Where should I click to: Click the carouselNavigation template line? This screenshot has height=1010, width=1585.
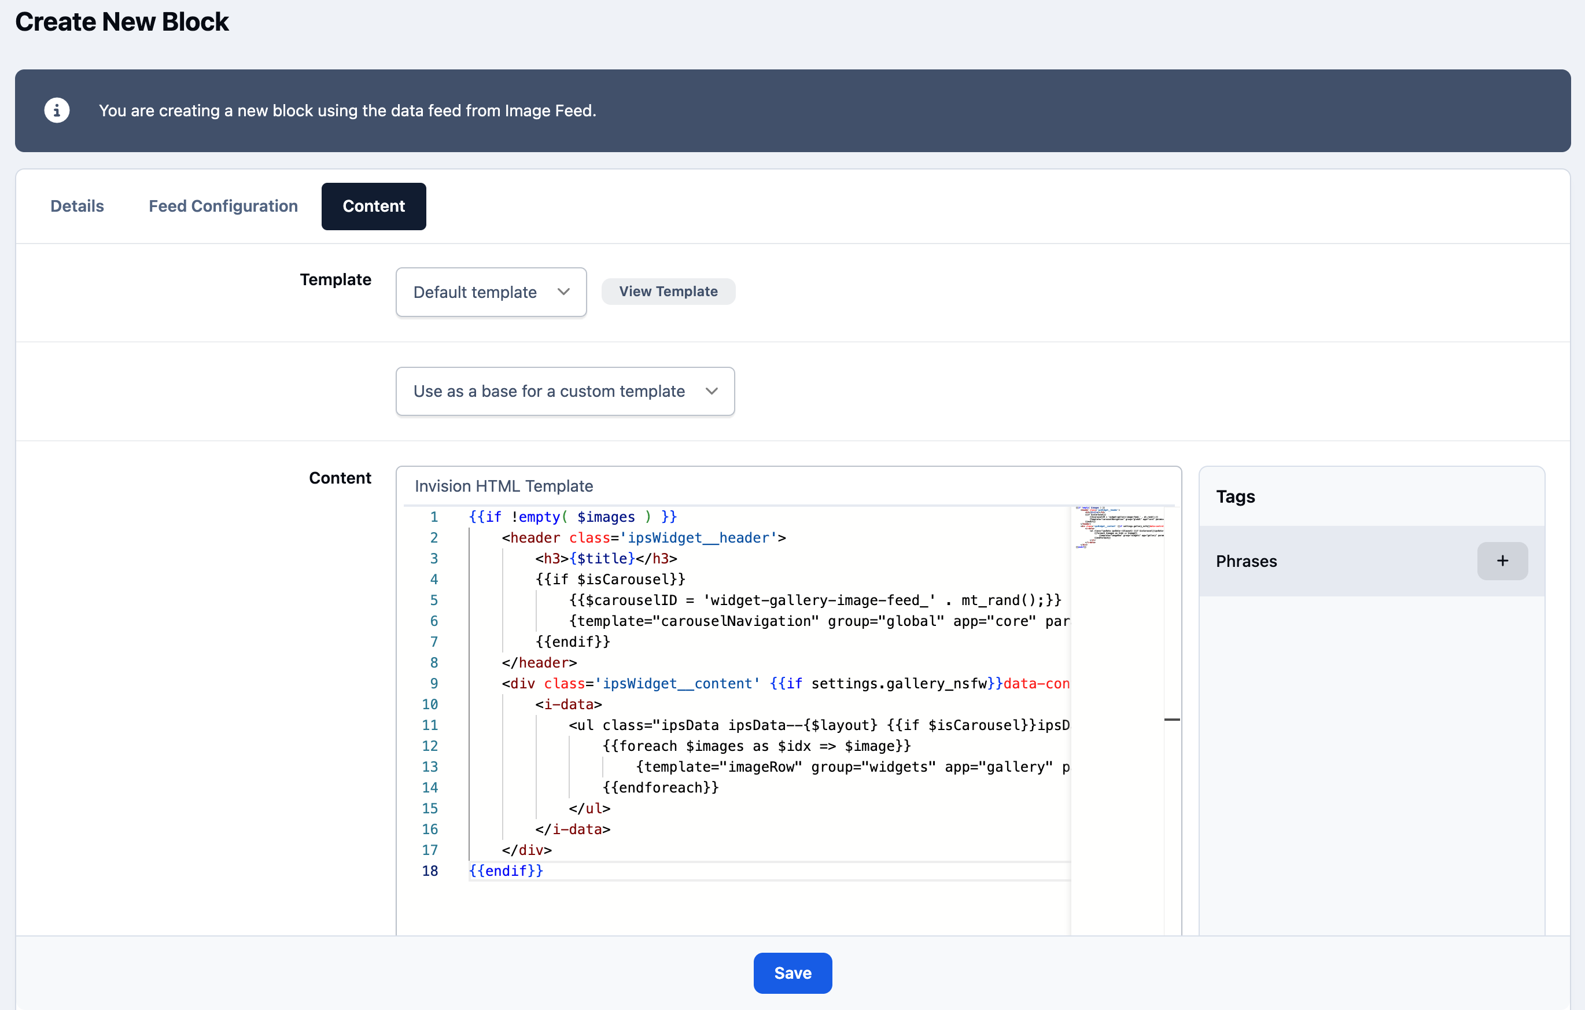pyautogui.click(x=819, y=621)
